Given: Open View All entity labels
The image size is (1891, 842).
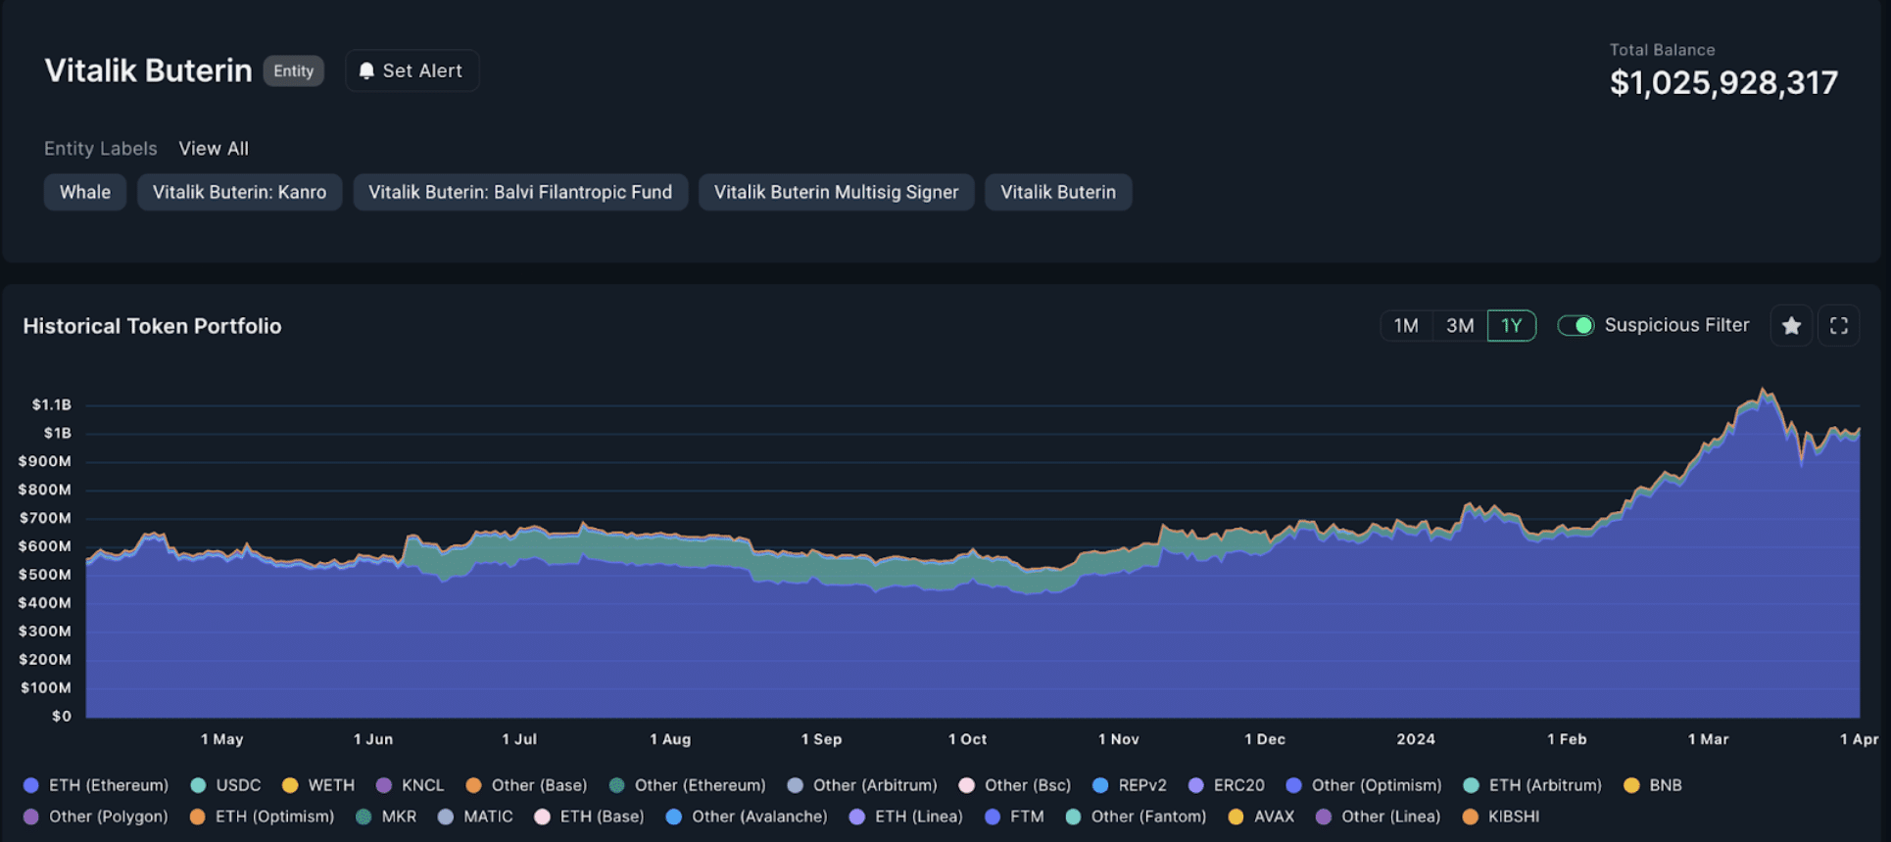Looking at the screenshot, I should coord(214,149).
